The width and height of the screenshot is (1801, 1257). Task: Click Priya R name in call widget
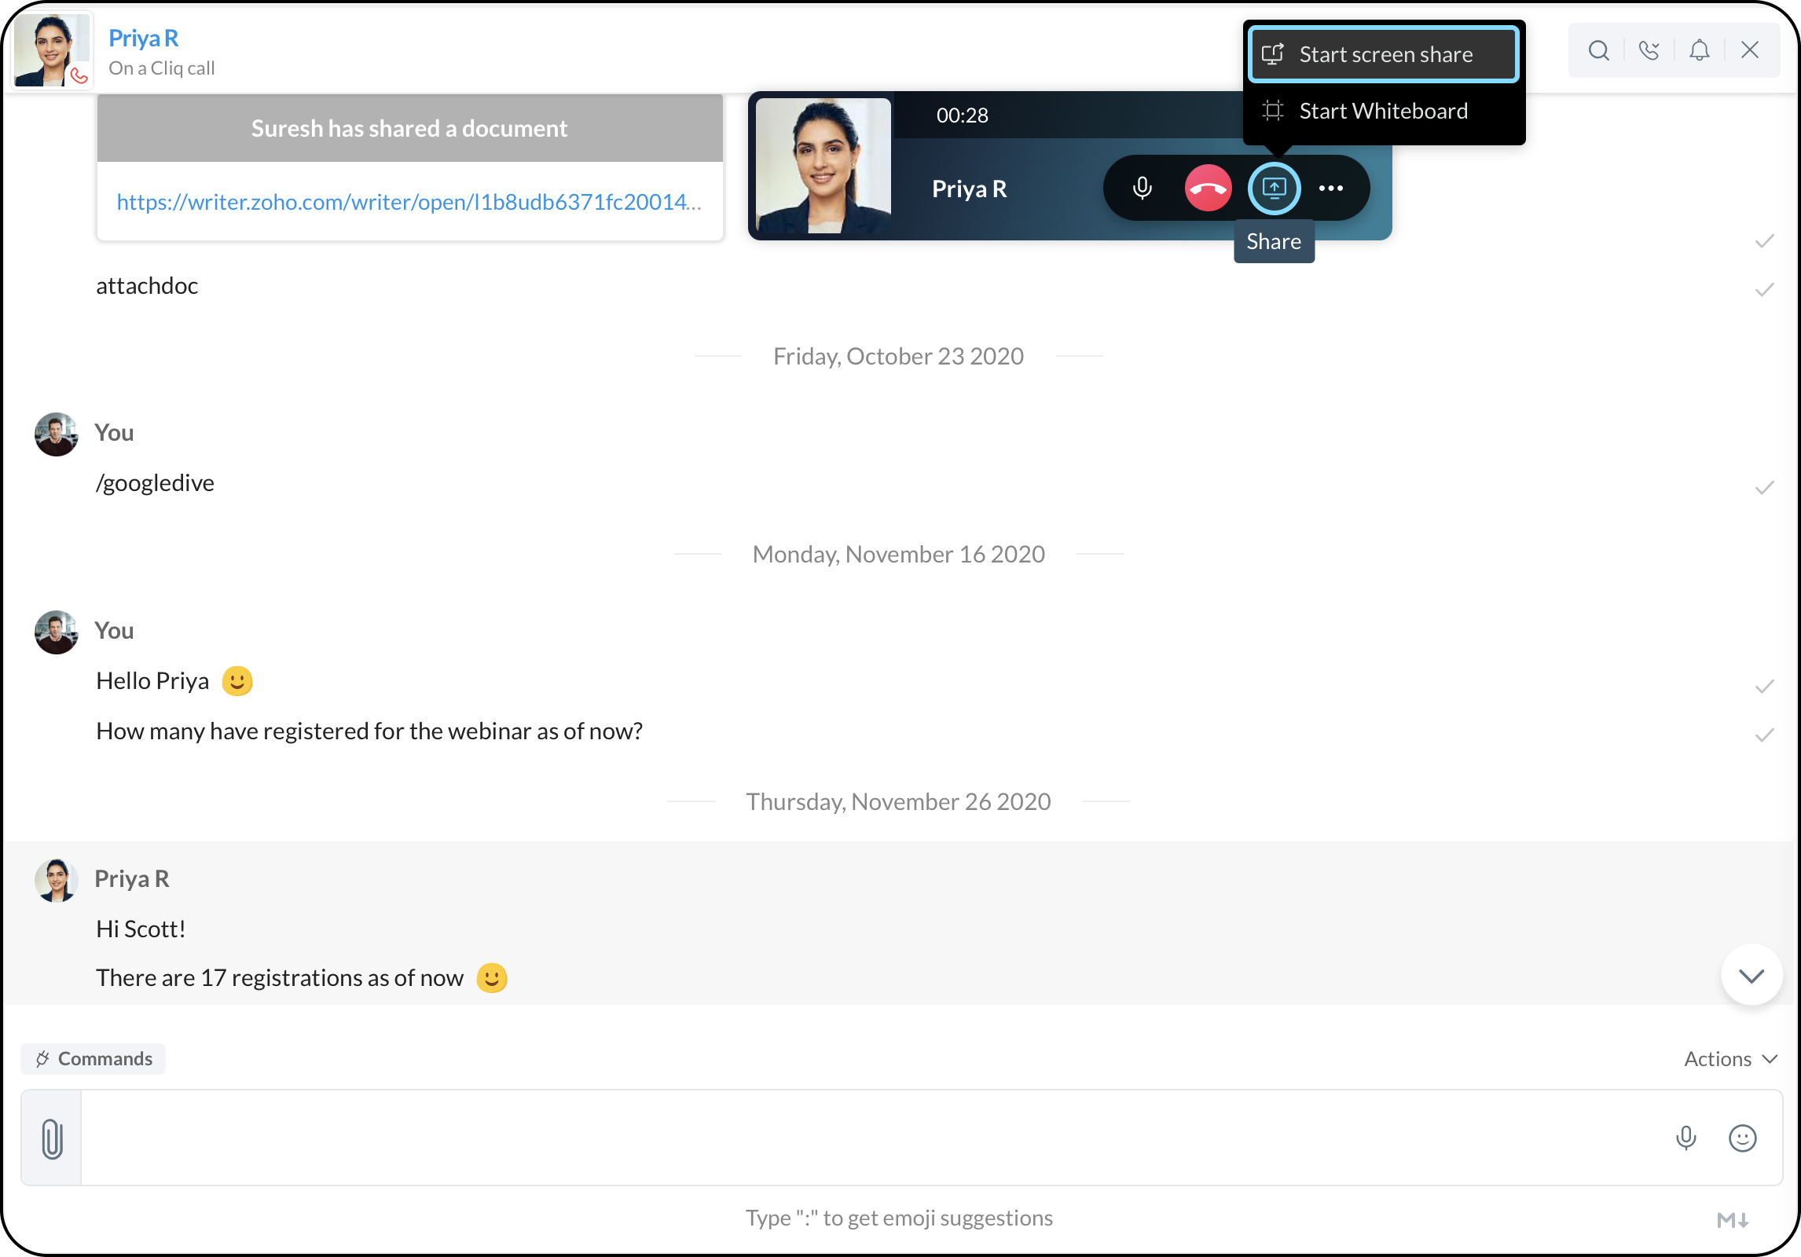(x=969, y=189)
